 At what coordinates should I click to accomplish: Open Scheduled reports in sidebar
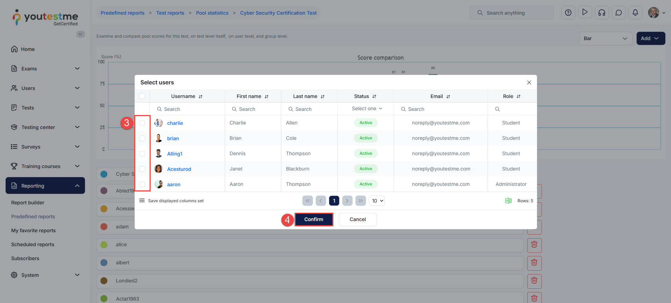click(x=33, y=244)
